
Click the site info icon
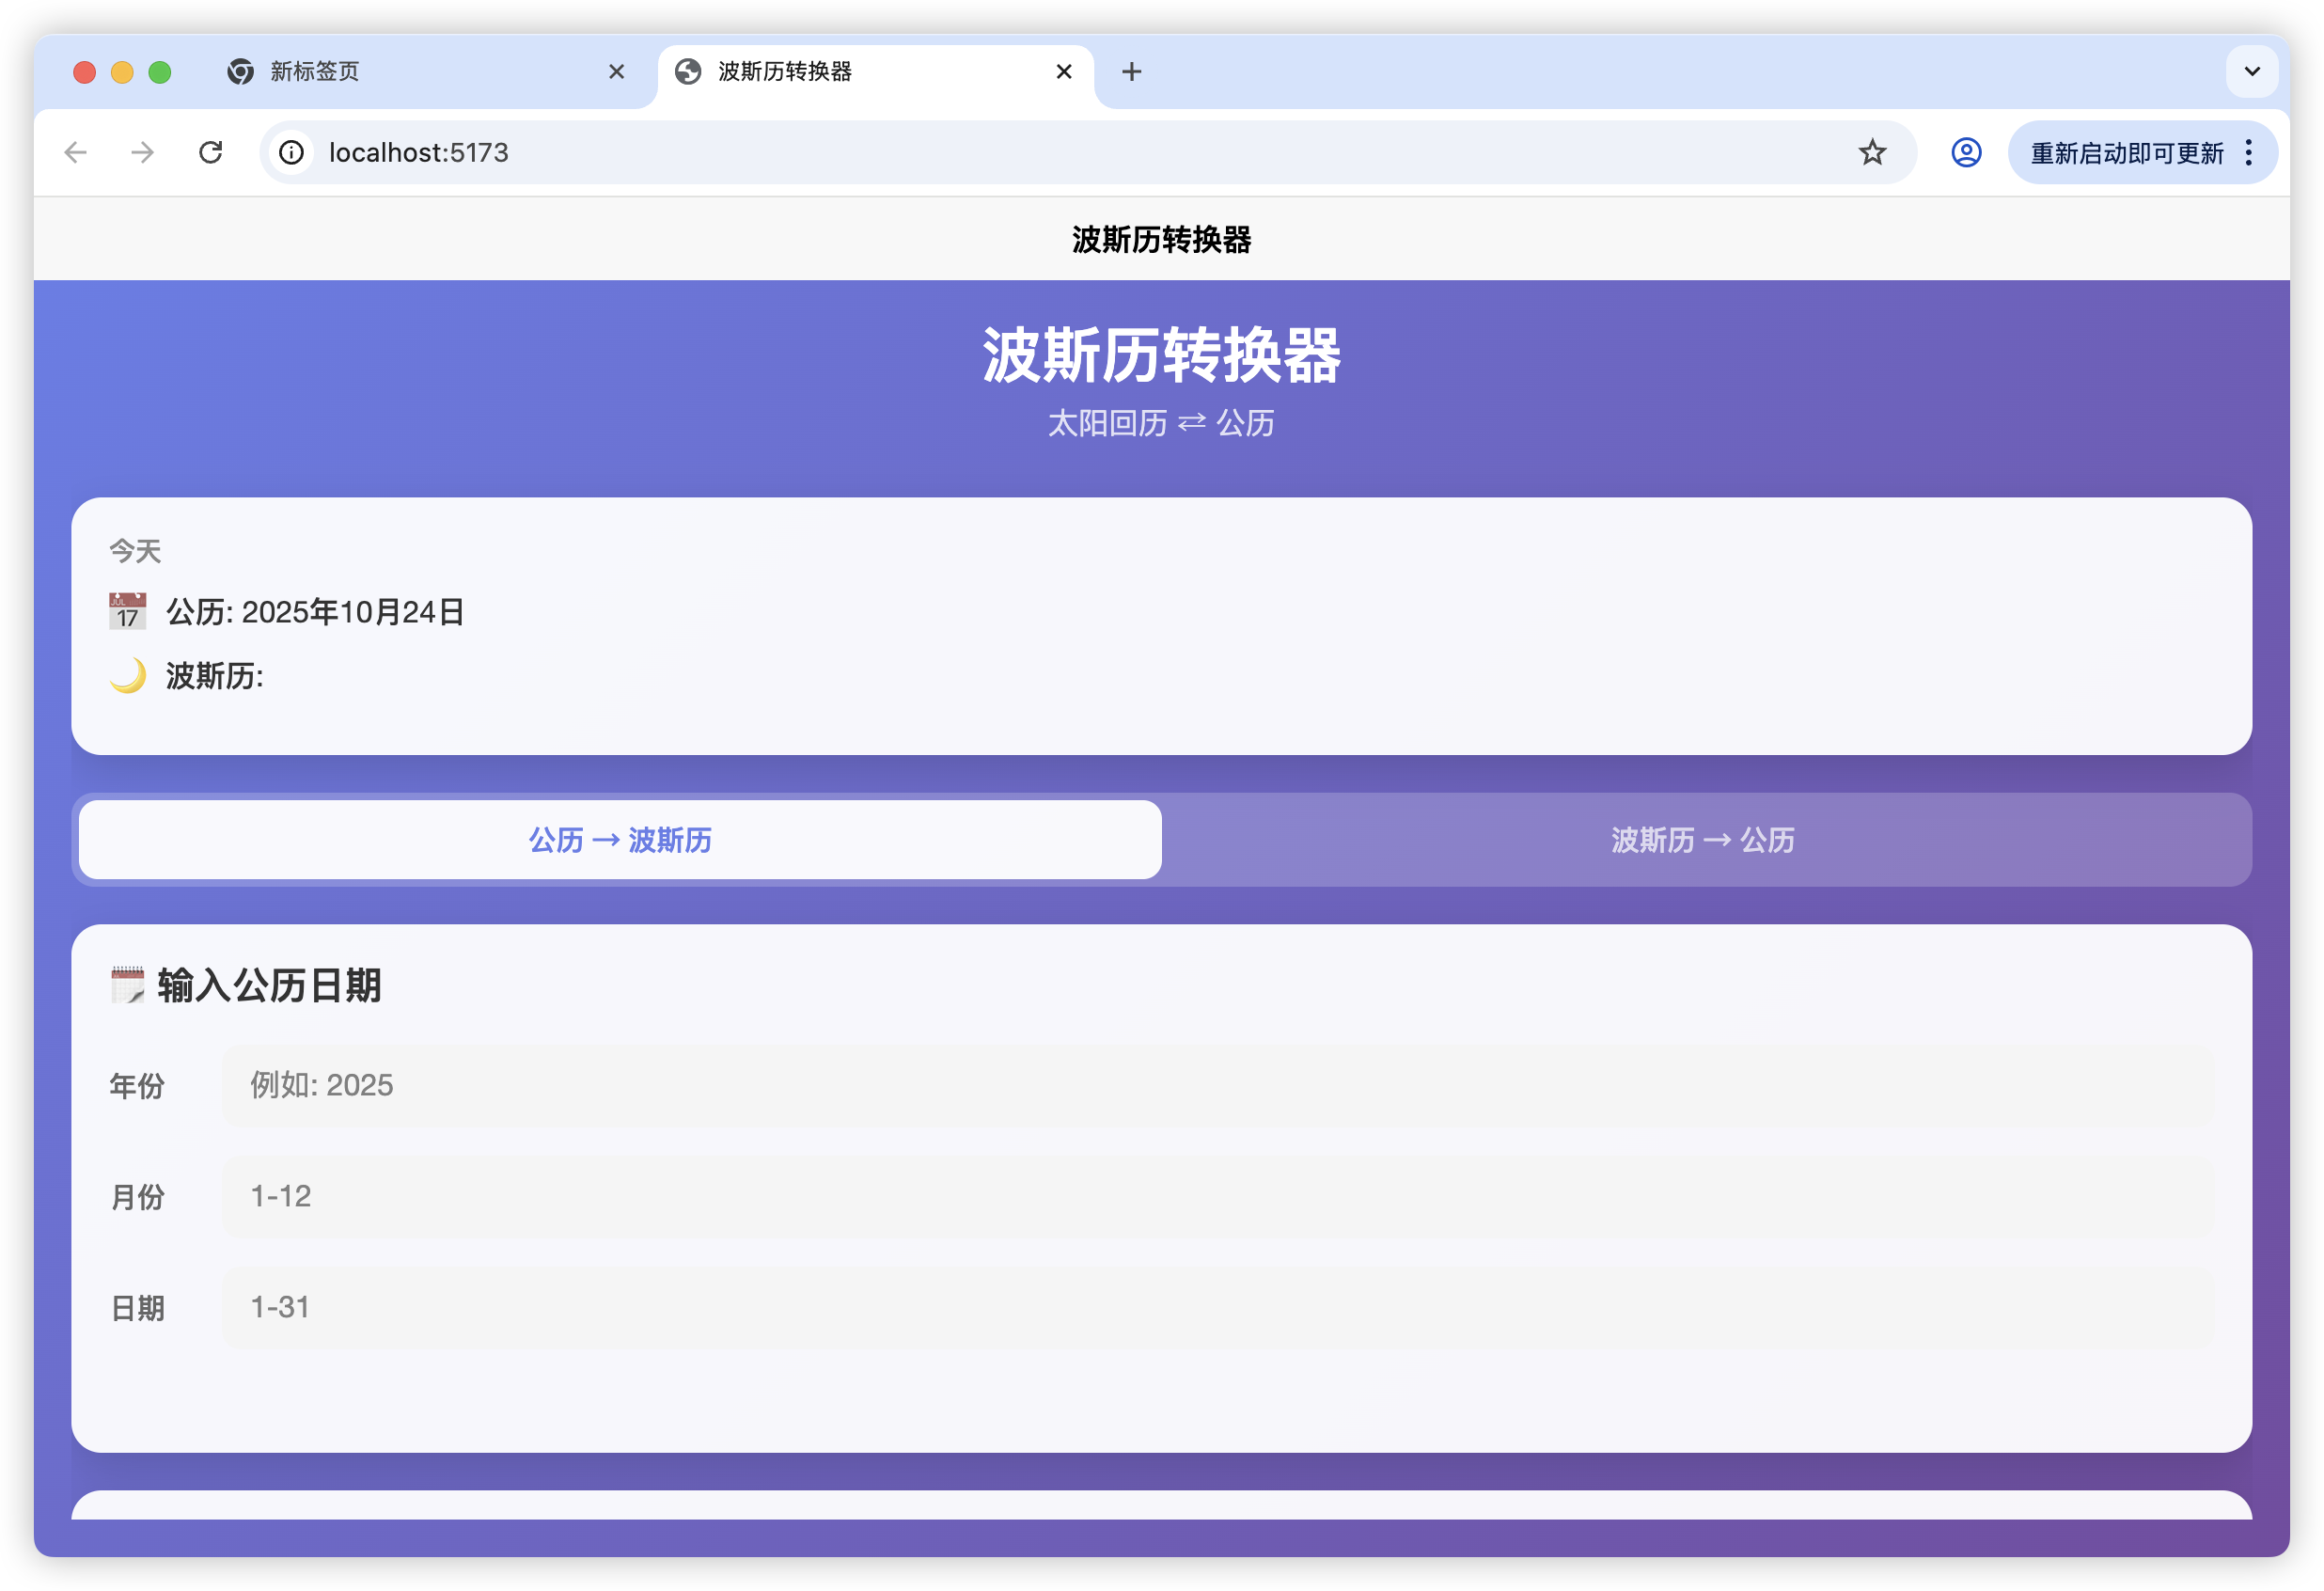(x=291, y=152)
